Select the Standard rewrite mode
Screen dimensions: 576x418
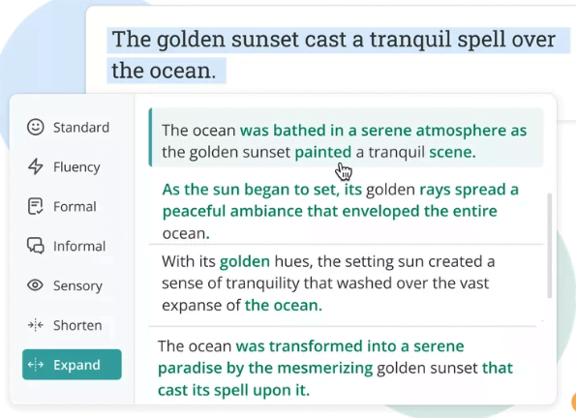(x=81, y=128)
